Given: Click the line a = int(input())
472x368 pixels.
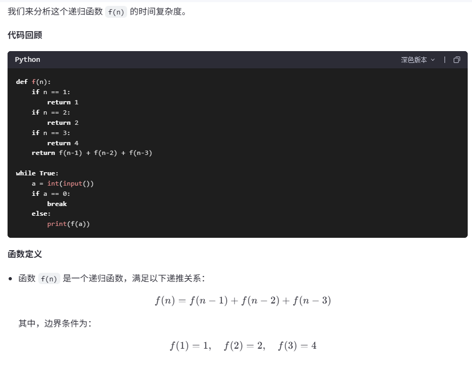Looking at the screenshot, I should (x=63, y=183).
